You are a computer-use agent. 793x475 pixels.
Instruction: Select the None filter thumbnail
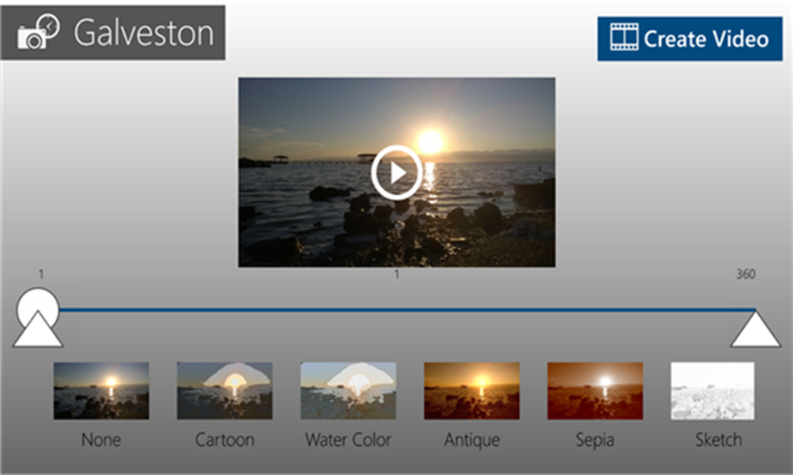(101, 391)
